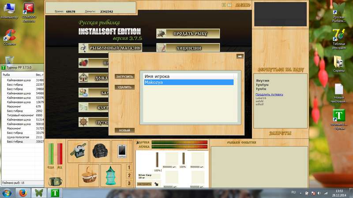Open the wicker picnic basket
353x198 pixels.
[89, 176]
